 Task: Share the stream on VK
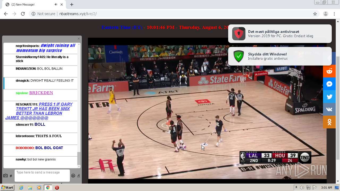(329, 110)
